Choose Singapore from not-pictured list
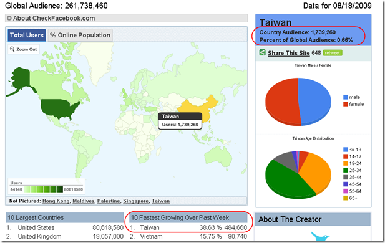 click(x=135, y=201)
